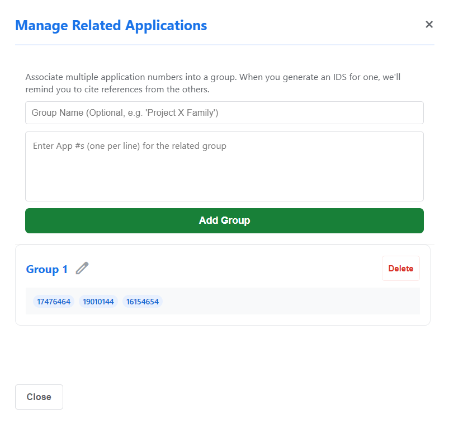449x423 pixels.
Task: Click the Group 1 title
Action: [46, 269]
